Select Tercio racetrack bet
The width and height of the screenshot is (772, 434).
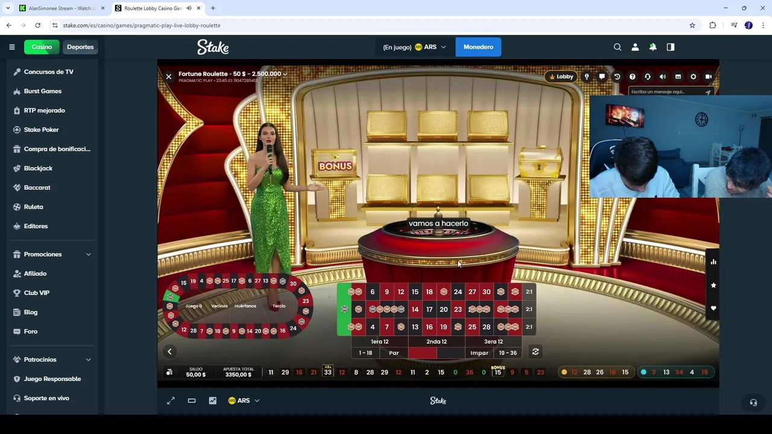(279, 306)
